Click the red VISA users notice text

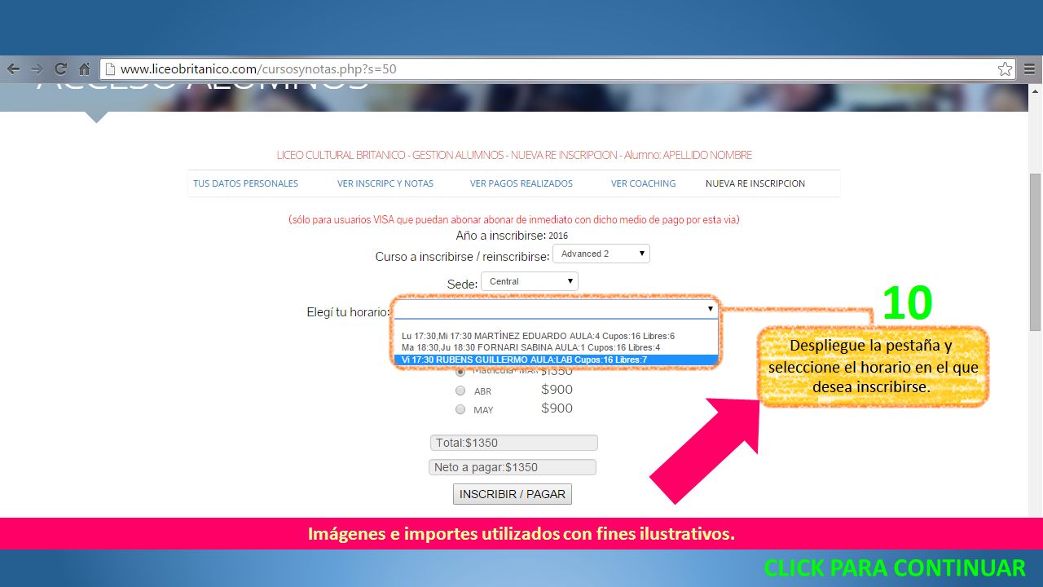pyautogui.click(x=514, y=220)
